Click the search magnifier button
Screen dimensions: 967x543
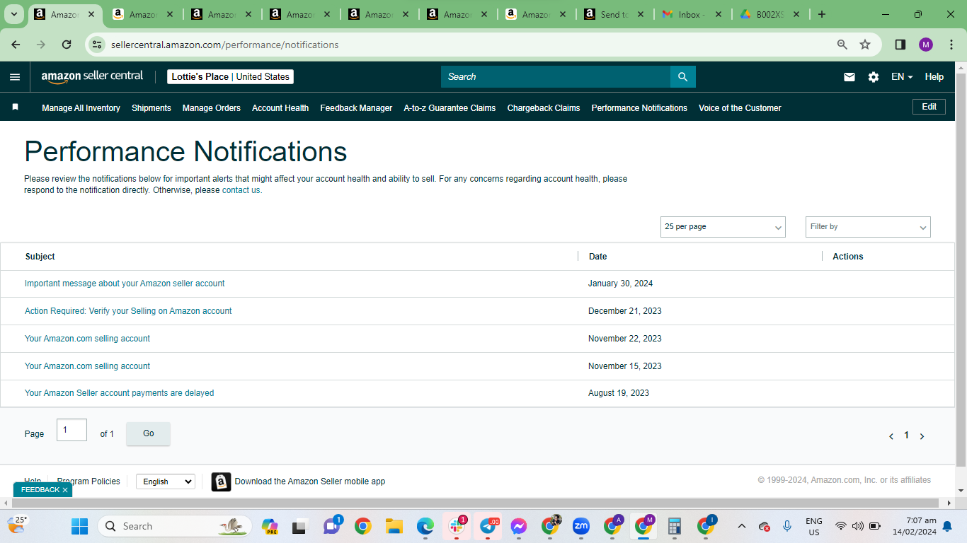[x=683, y=77]
